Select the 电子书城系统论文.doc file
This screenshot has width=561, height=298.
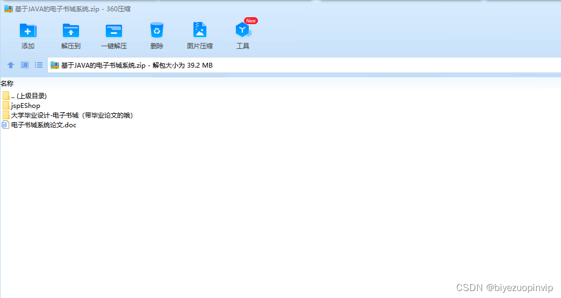click(39, 125)
